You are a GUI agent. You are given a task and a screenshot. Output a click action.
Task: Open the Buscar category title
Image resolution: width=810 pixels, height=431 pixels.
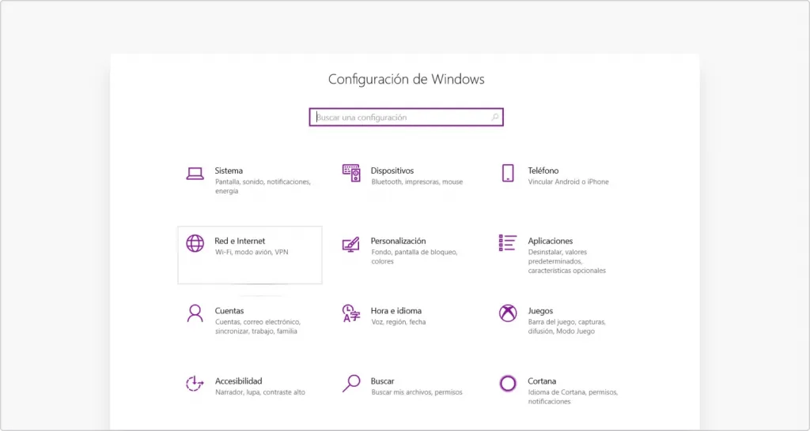[382, 381]
